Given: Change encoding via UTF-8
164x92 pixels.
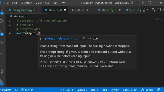Looking at the screenshot, I should (95, 90).
